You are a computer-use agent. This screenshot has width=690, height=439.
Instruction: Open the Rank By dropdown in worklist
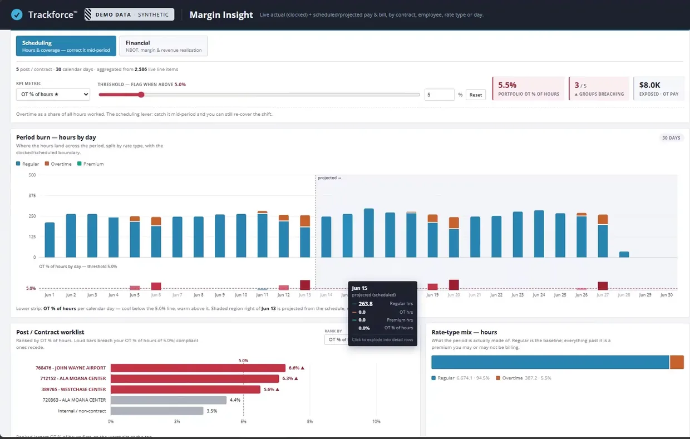coord(336,339)
